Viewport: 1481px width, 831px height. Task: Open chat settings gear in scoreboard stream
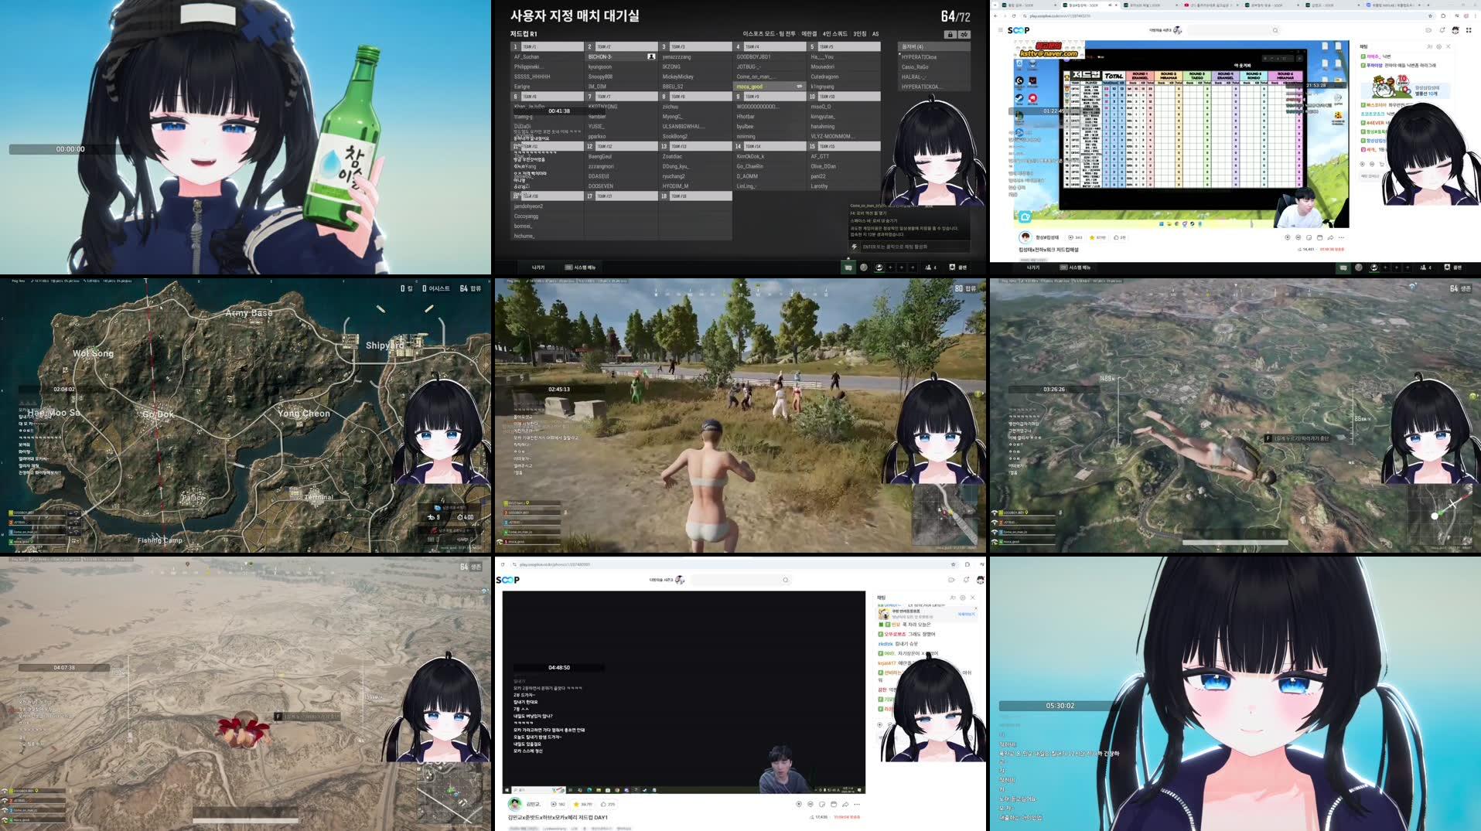point(1438,46)
